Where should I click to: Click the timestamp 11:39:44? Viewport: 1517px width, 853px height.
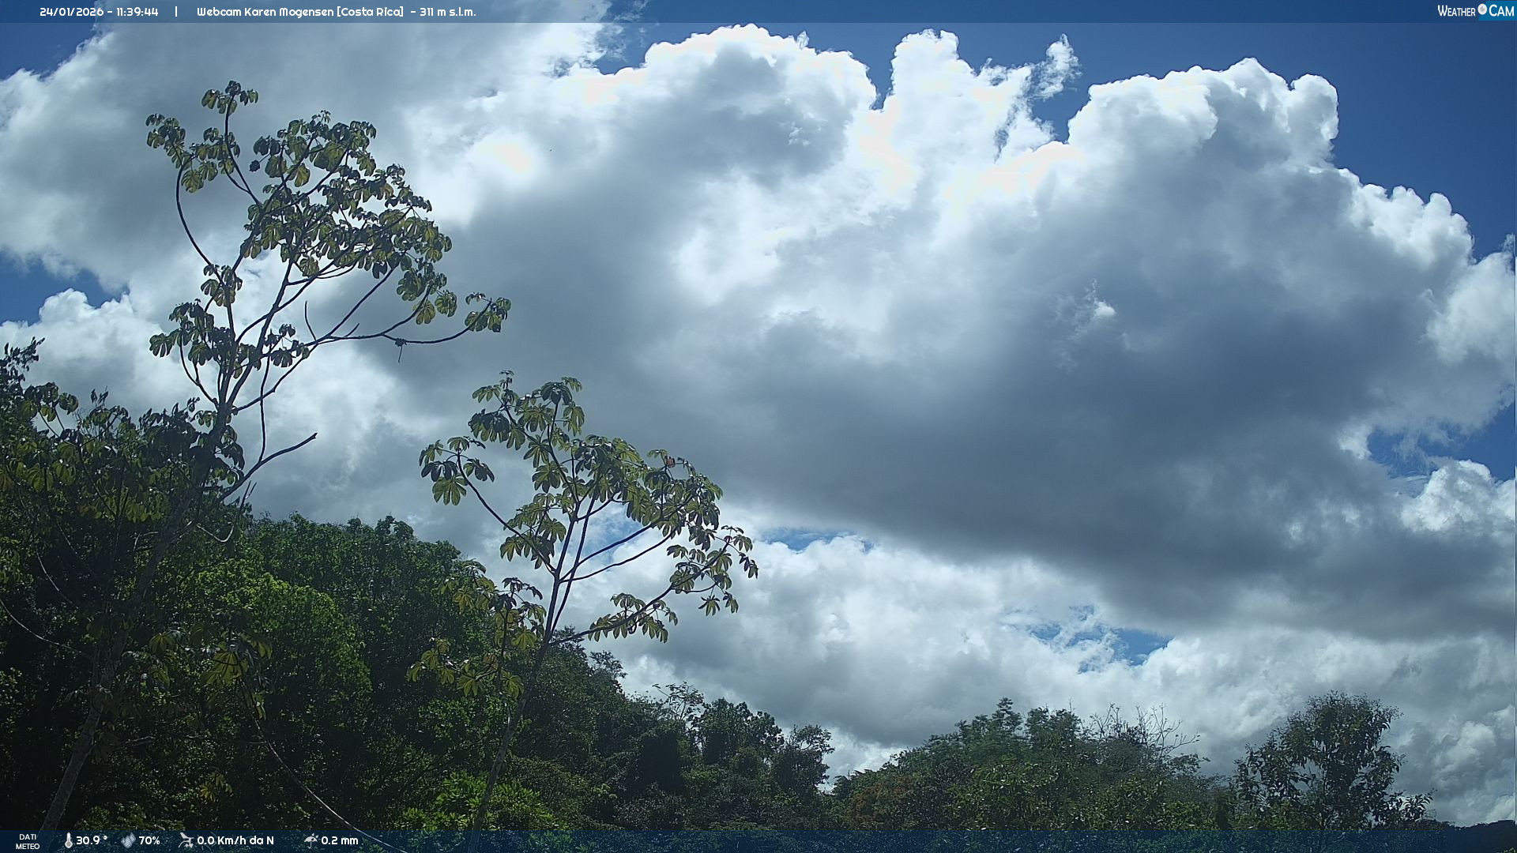pyautogui.click(x=137, y=12)
